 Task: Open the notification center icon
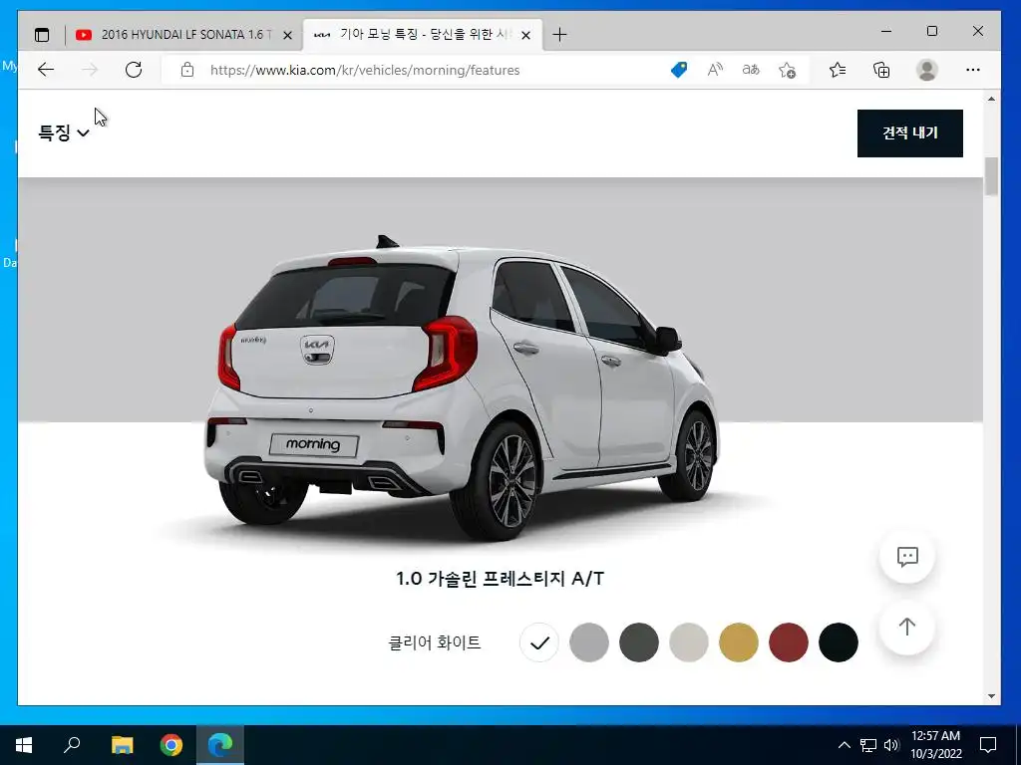coord(988,745)
